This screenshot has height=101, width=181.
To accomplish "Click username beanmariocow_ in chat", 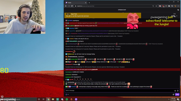I will [73, 57].
